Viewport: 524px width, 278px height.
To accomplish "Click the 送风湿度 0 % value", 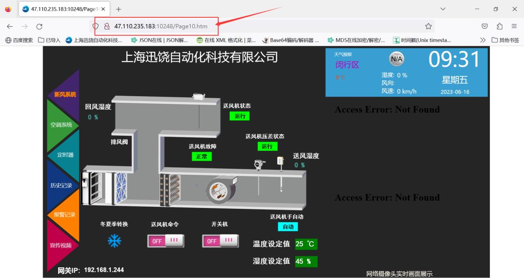I will pos(300,165).
